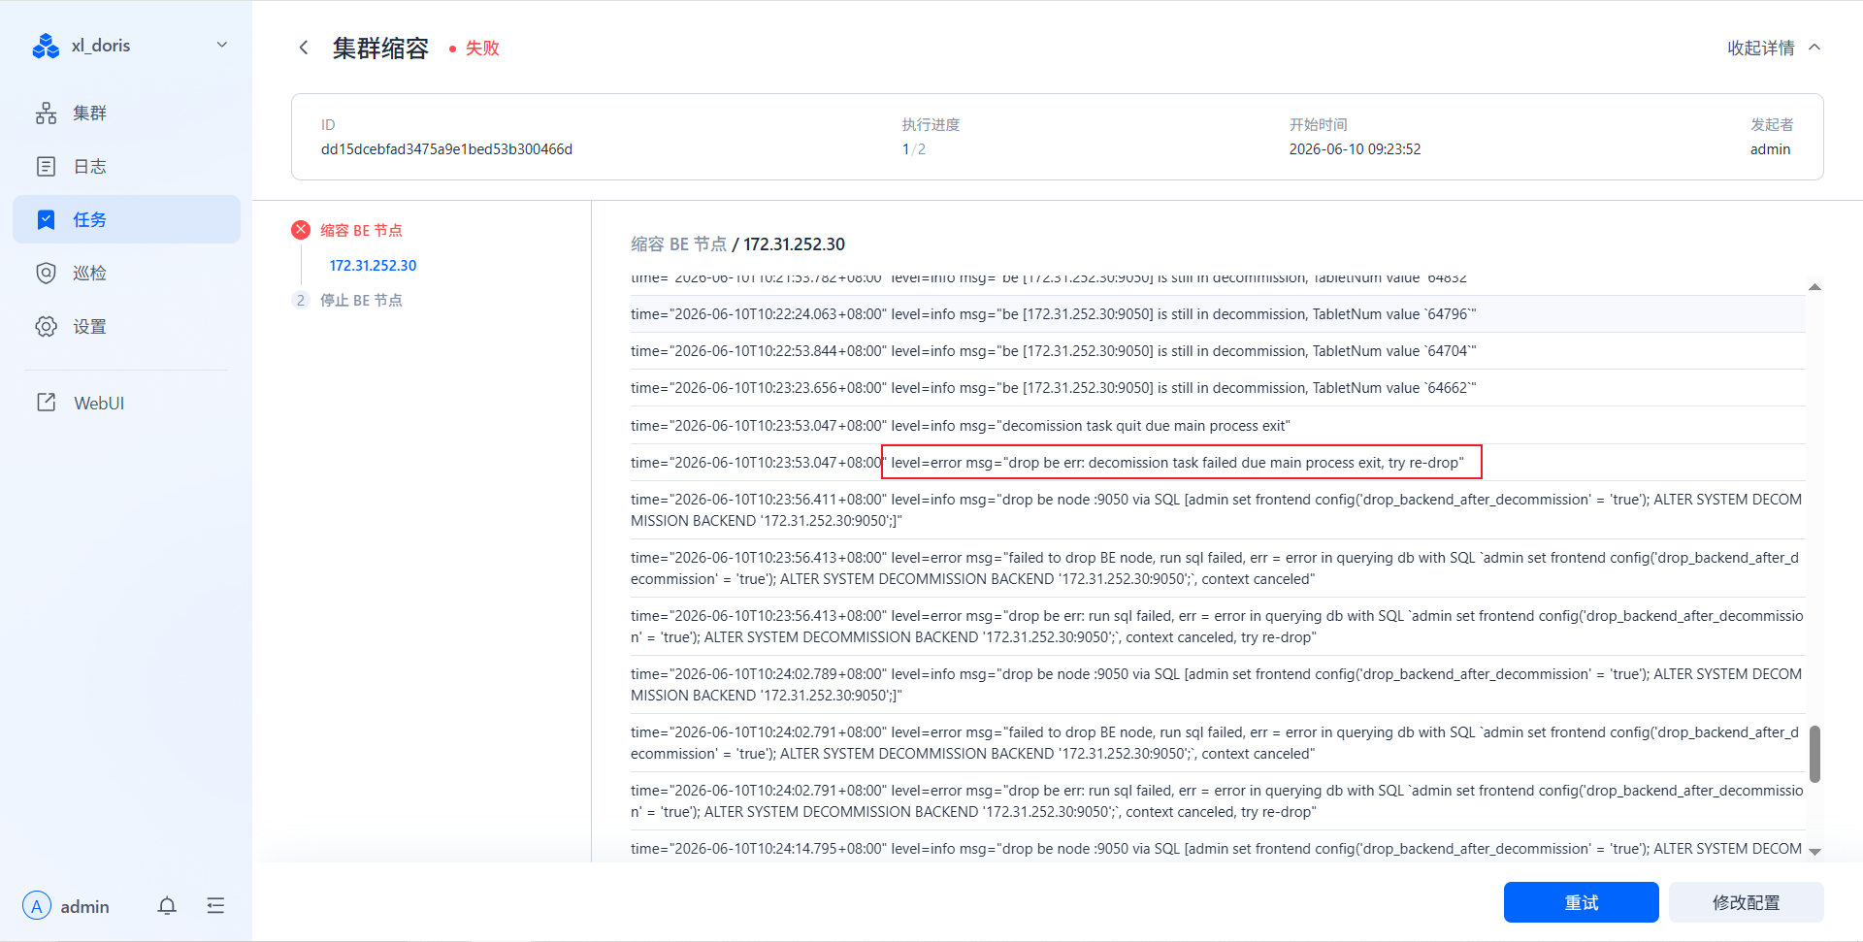This screenshot has width=1863, height=942.
Task: Click log line with TabletNum value 64704
Action: [x=1218, y=351]
